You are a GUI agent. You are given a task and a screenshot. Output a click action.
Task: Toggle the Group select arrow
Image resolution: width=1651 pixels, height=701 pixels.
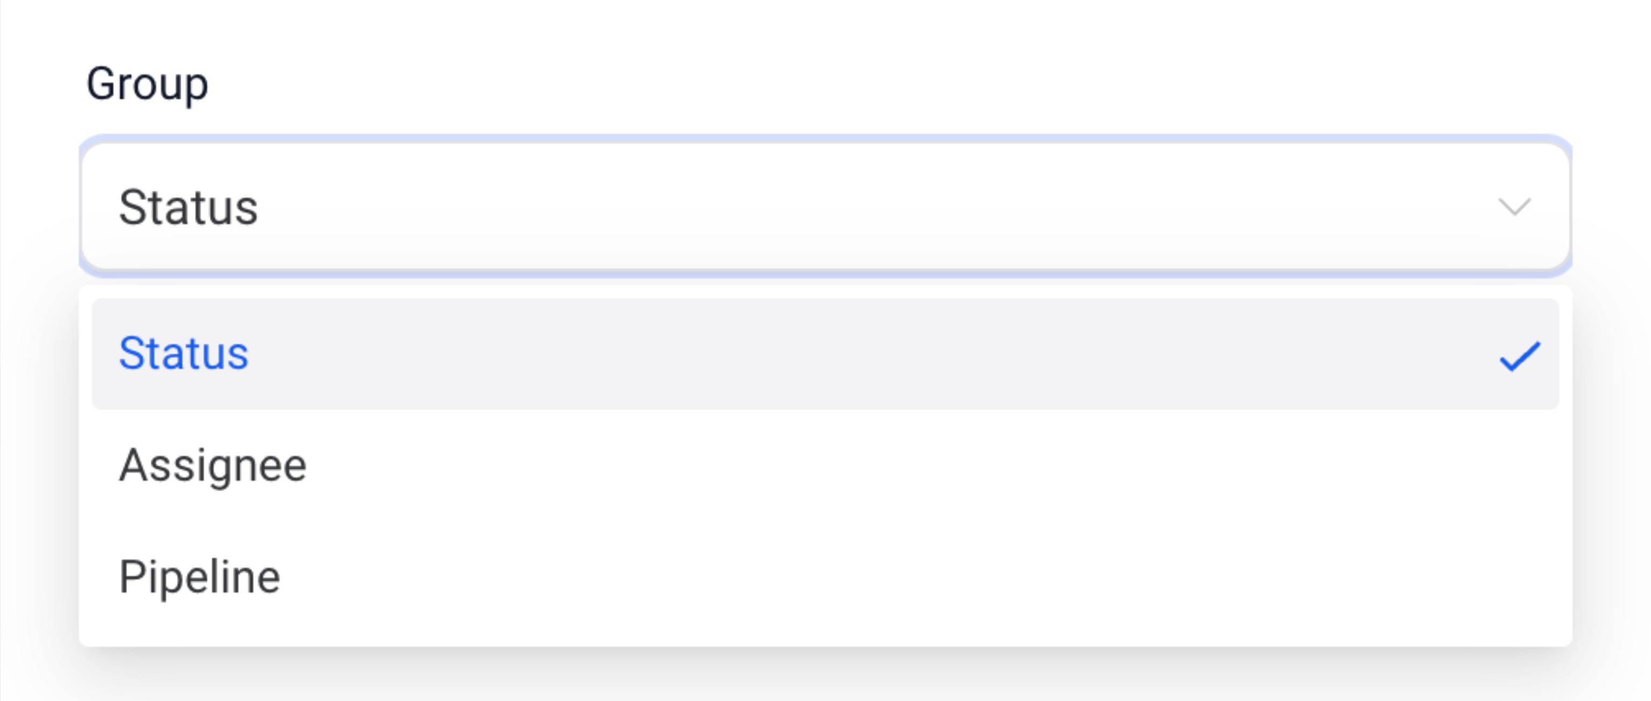point(1514,207)
